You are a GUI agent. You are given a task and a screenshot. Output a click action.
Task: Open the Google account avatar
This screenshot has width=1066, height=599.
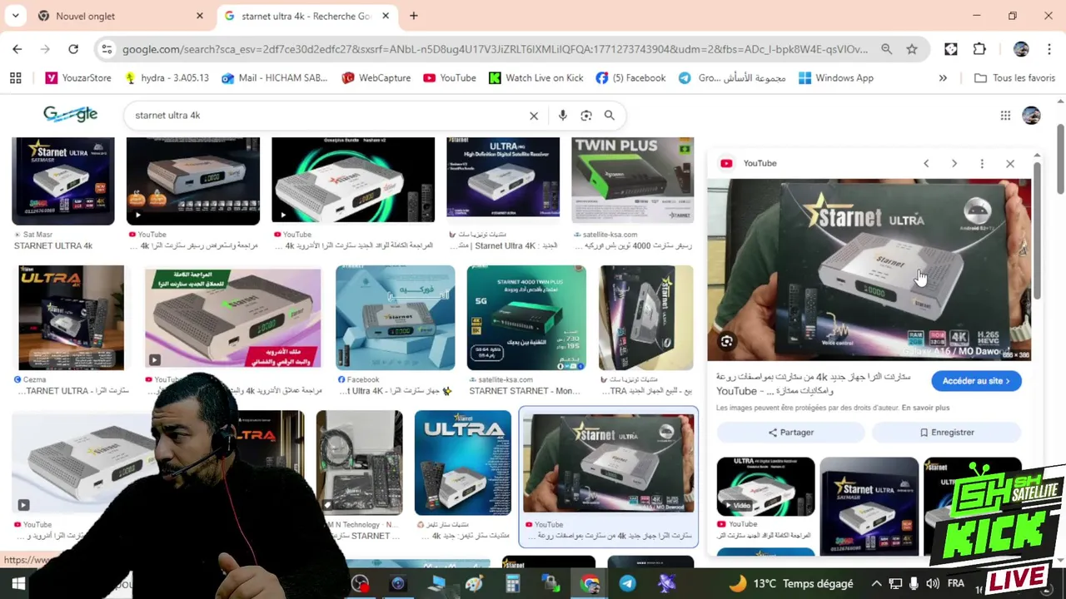point(1031,116)
